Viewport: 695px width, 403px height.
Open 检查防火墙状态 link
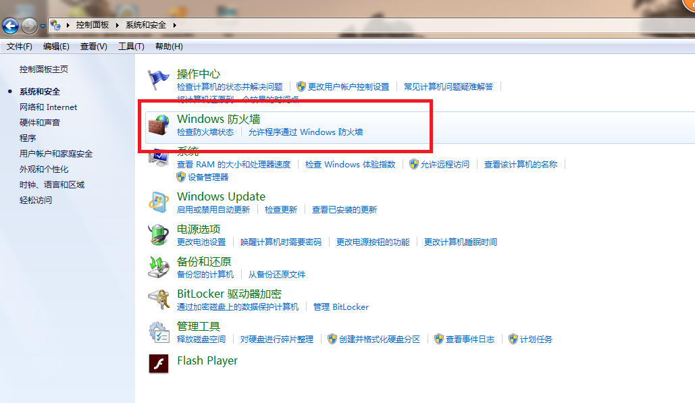point(205,132)
